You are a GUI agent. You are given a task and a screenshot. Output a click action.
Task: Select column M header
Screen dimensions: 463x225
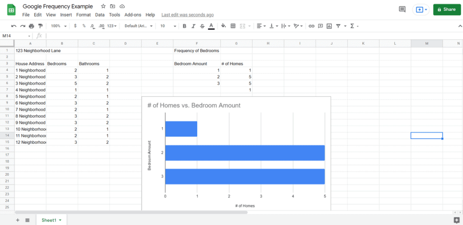(427, 44)
